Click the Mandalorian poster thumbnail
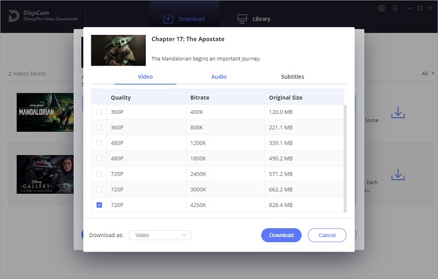The height and width of the screenshot is (279, 438). [x=45, y=112]
